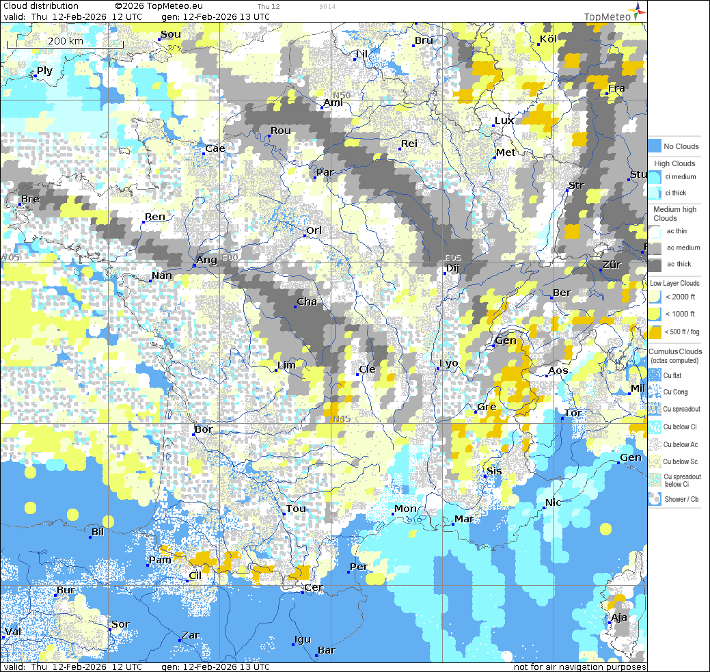Click the < 1000 ft yellow swatch
This screenshot has height=672, width=710.
pos(655,314)
